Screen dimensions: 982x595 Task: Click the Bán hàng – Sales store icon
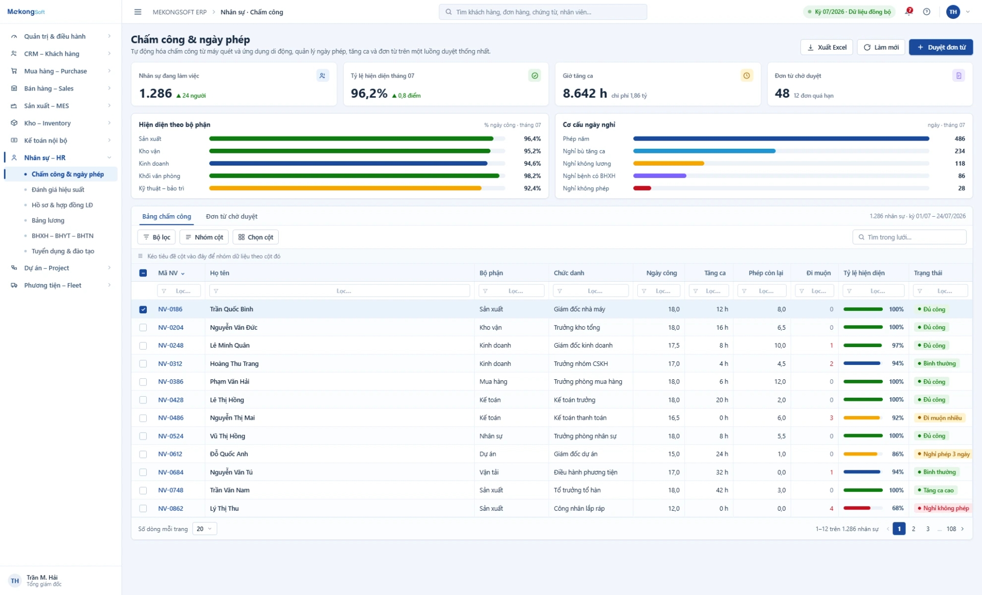(x=14, y=88)
